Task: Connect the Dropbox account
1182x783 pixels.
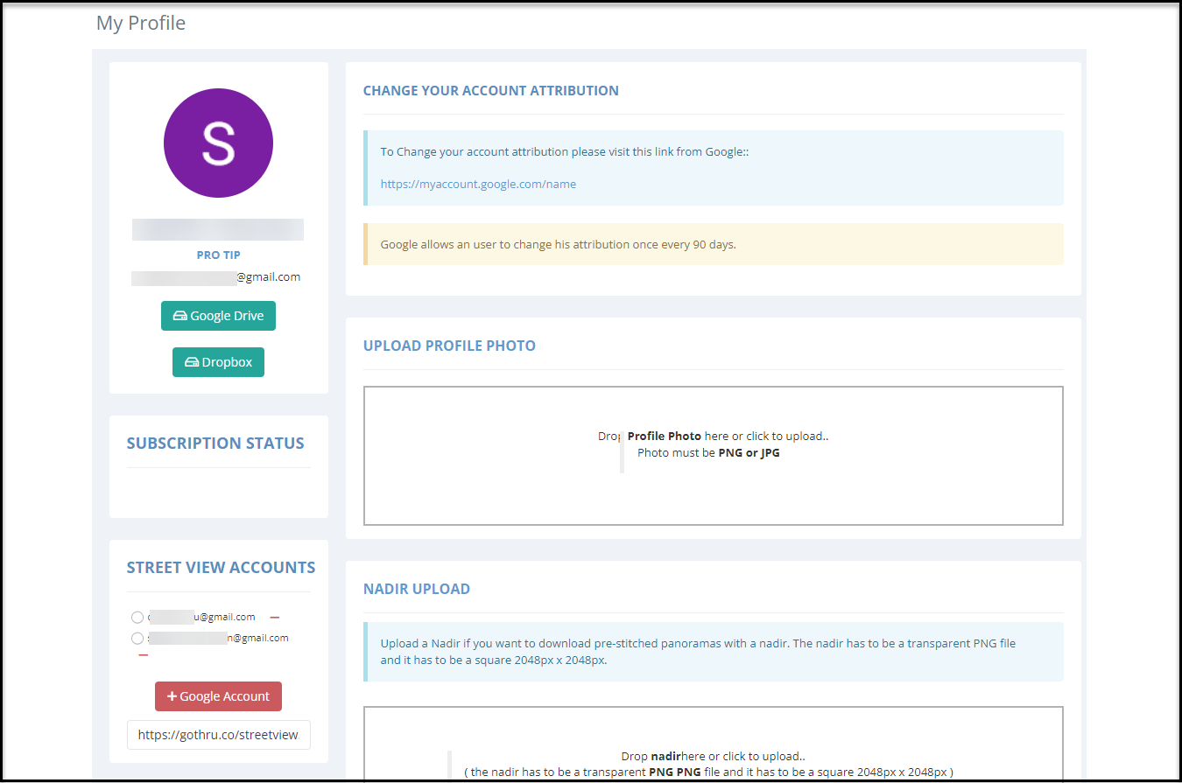Action: (x=218, y=362)
